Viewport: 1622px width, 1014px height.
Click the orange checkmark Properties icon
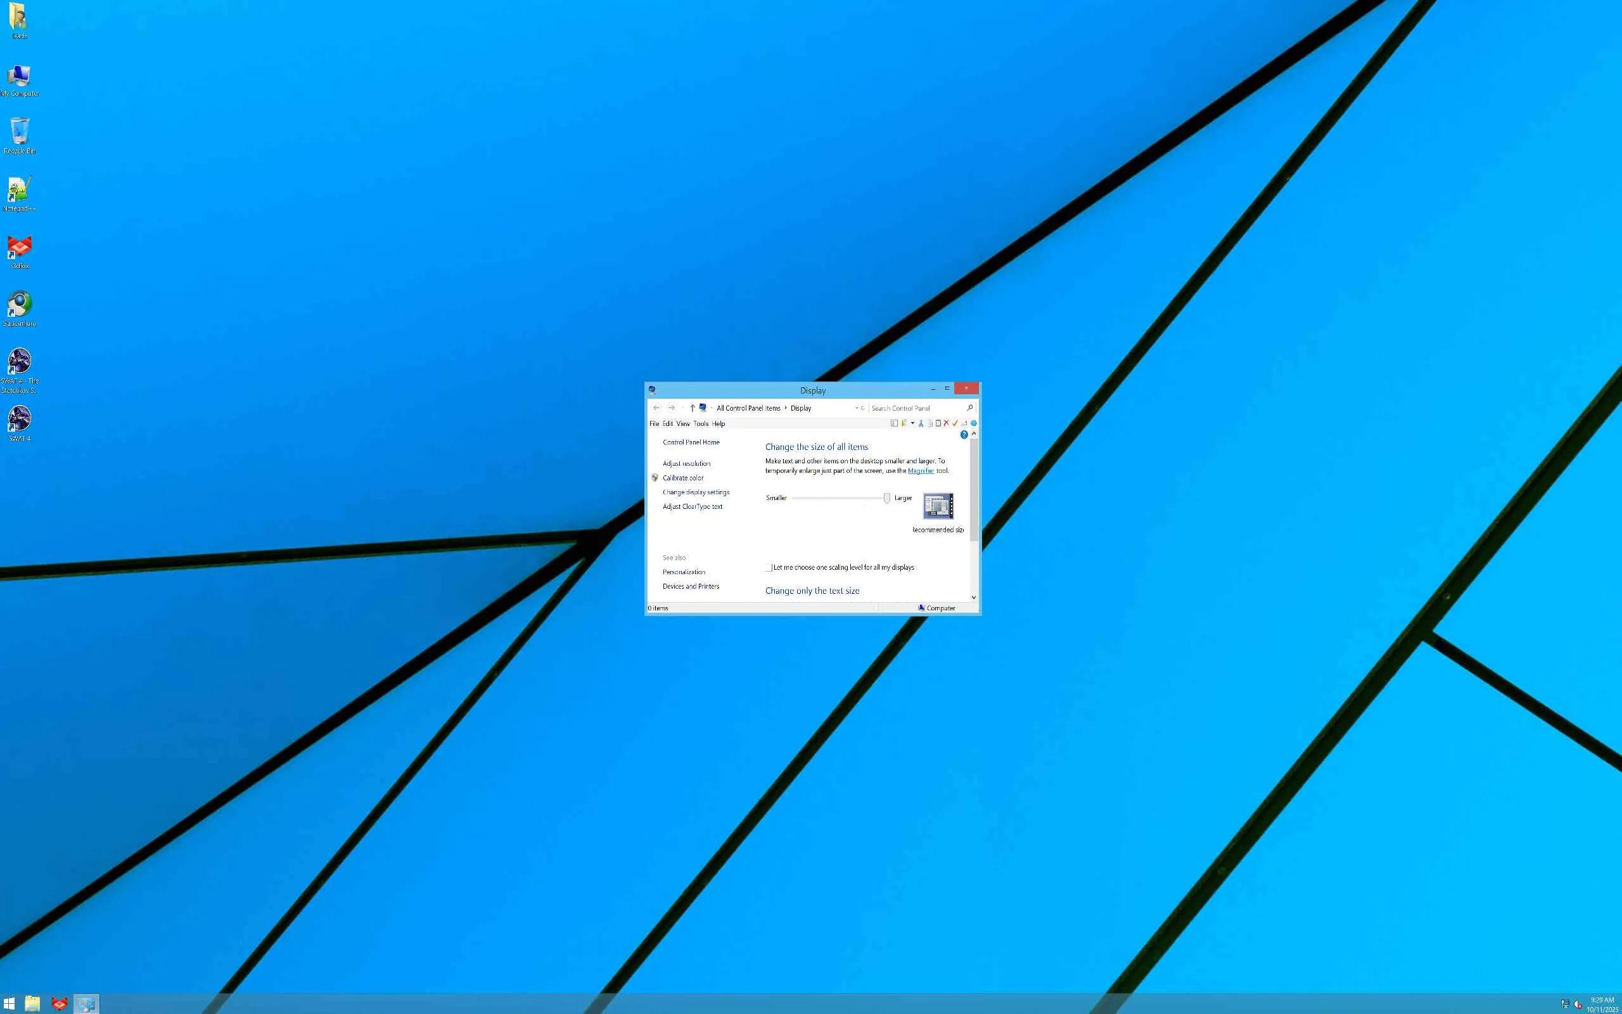955,423
